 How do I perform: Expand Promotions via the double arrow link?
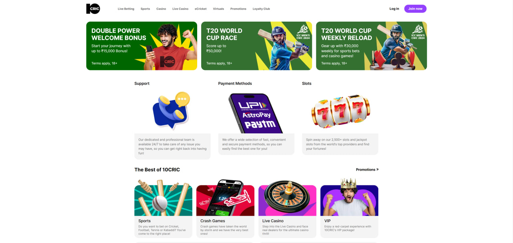click(x=367, y=170)
